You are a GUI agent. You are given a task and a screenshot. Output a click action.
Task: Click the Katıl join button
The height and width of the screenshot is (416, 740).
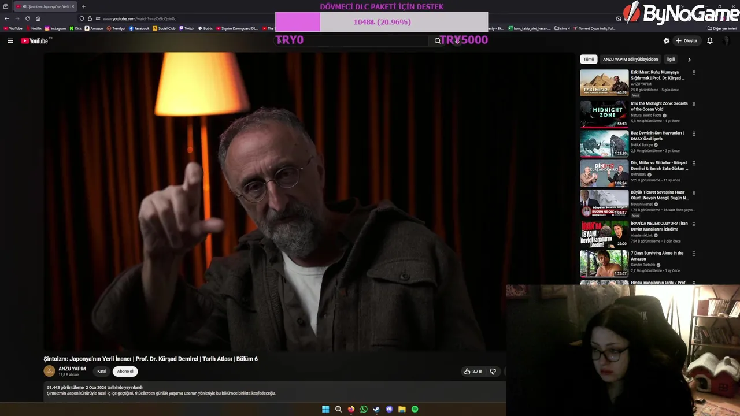click(102, 372)
